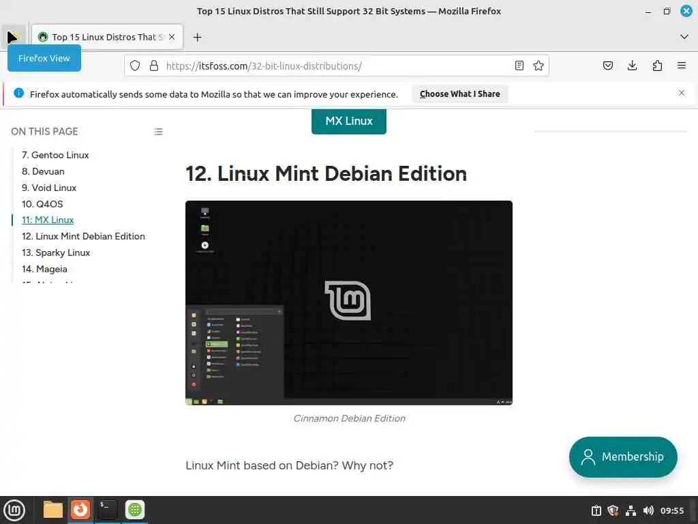Open the terminal from taskbar
Screen dimensions: 698x524
[107, 510]
